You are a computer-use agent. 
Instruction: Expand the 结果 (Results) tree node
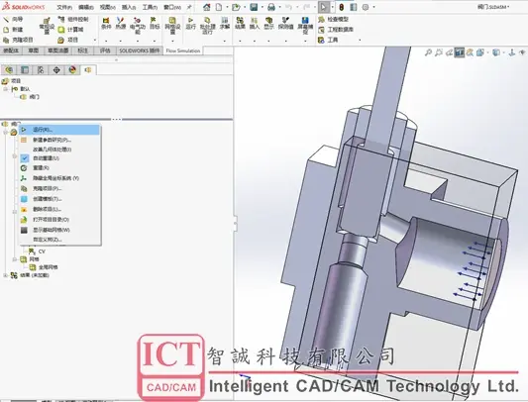(x=5, y=275)
